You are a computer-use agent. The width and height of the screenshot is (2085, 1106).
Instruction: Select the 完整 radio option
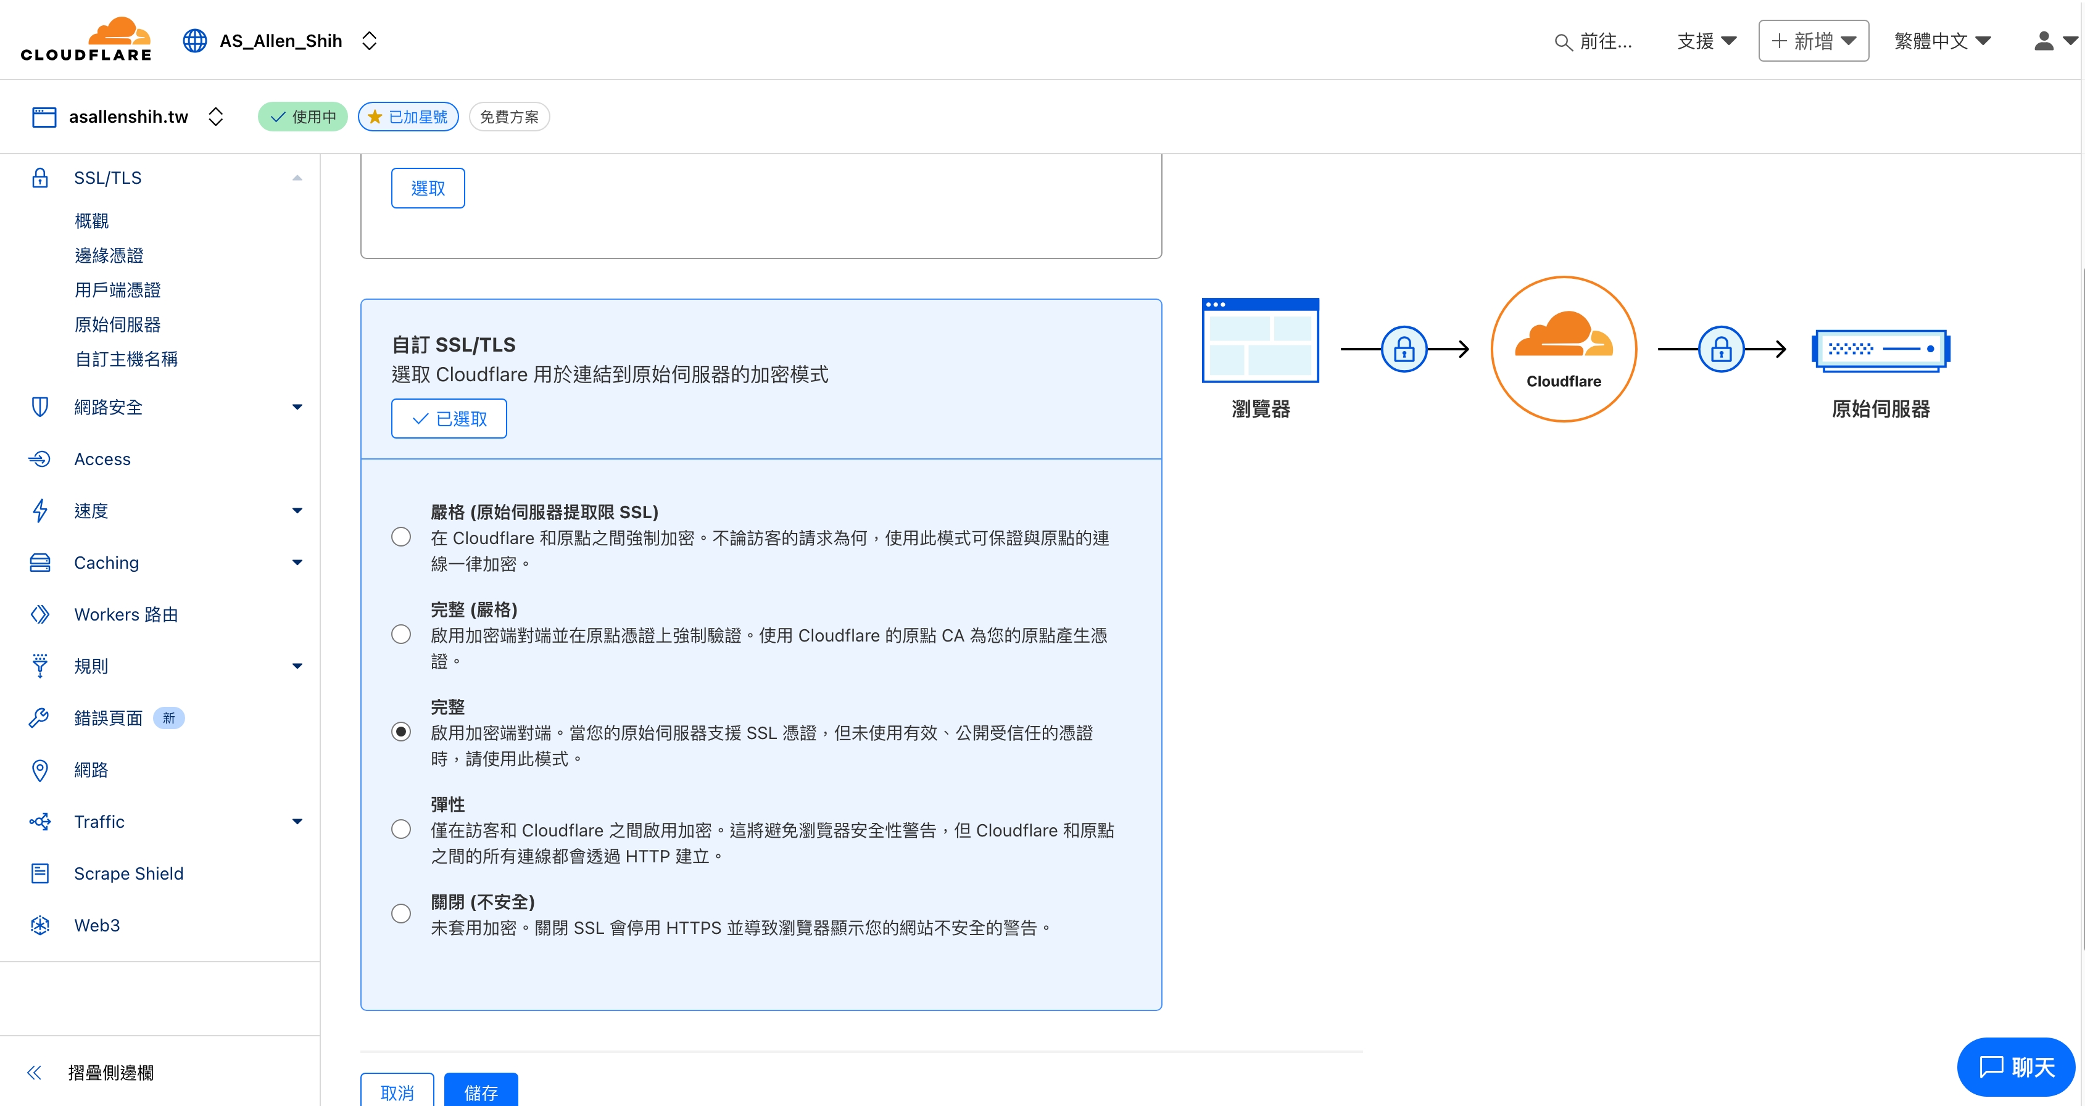pos(400,732)
